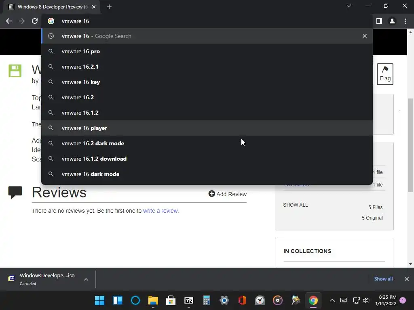This screenshot has width=414, height=310.
Task: Choose 'vmware 16.2.1' suggestion
Action: point(207,67)
